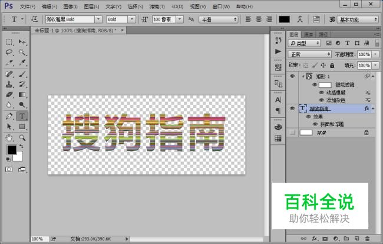Left align text button
Viewport: 383px width, 244px height.
tap(249, 19)
